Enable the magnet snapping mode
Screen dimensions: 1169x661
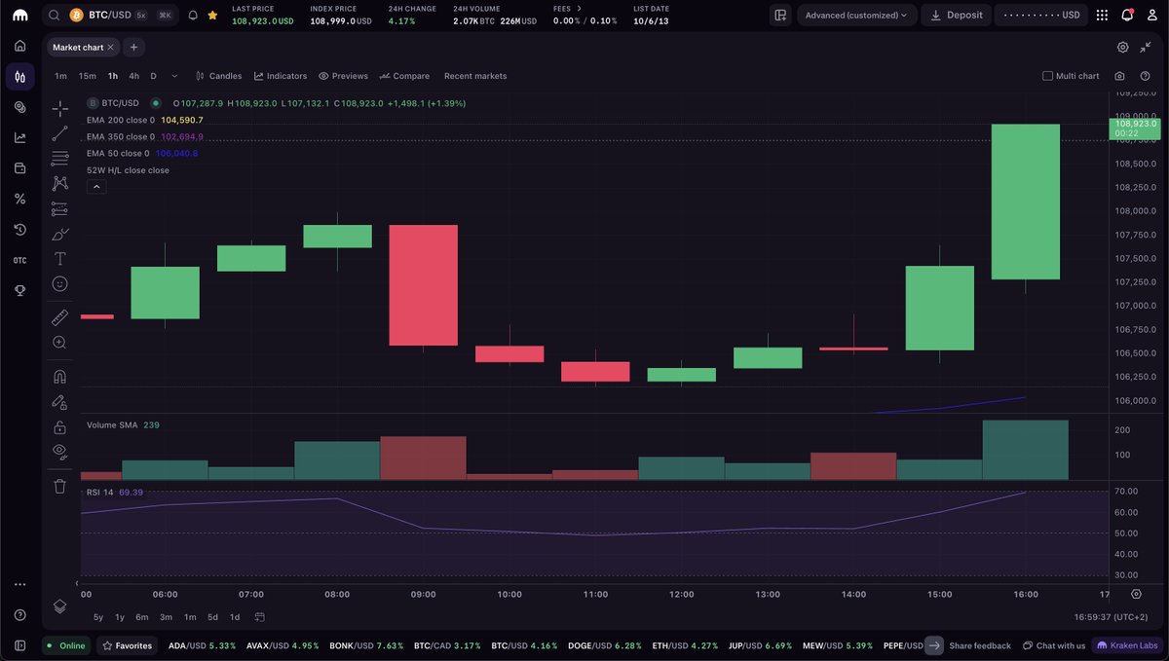59,376
